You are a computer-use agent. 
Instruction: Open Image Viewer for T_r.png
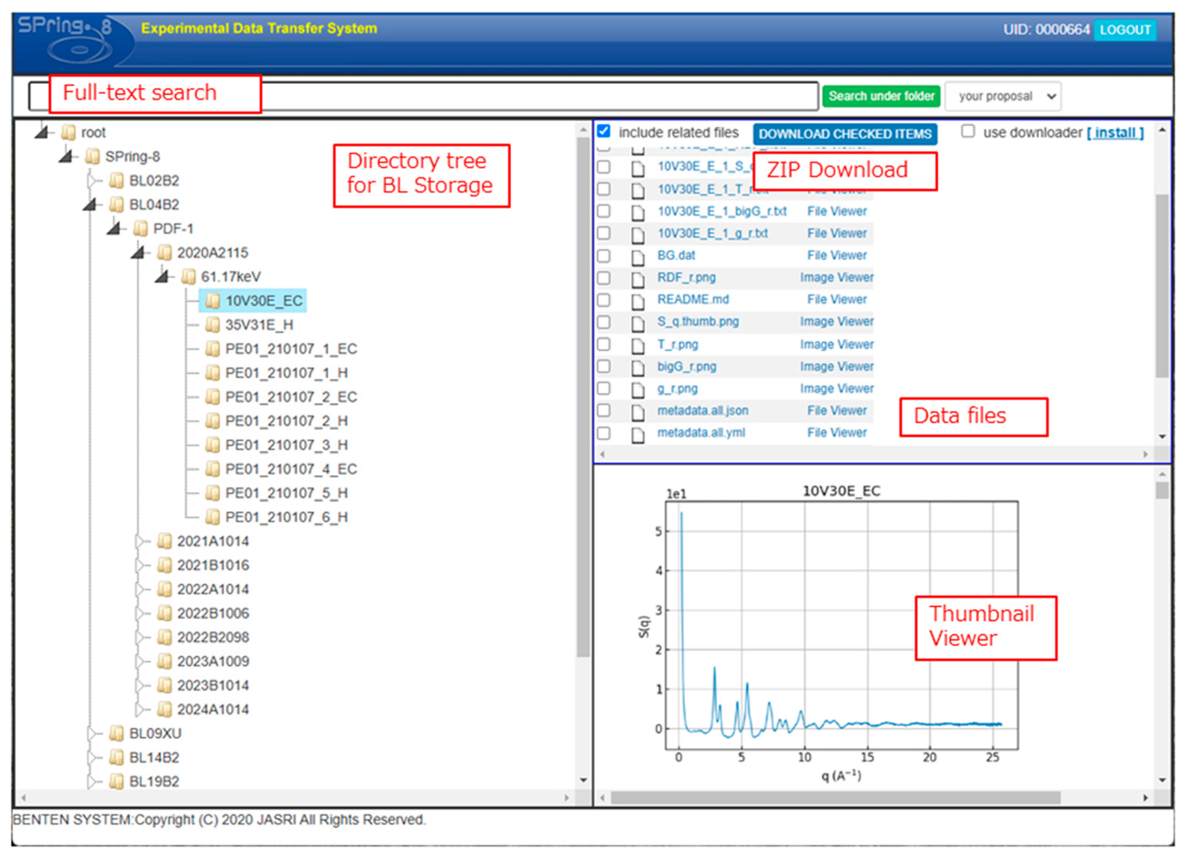[x=836, y=345]
